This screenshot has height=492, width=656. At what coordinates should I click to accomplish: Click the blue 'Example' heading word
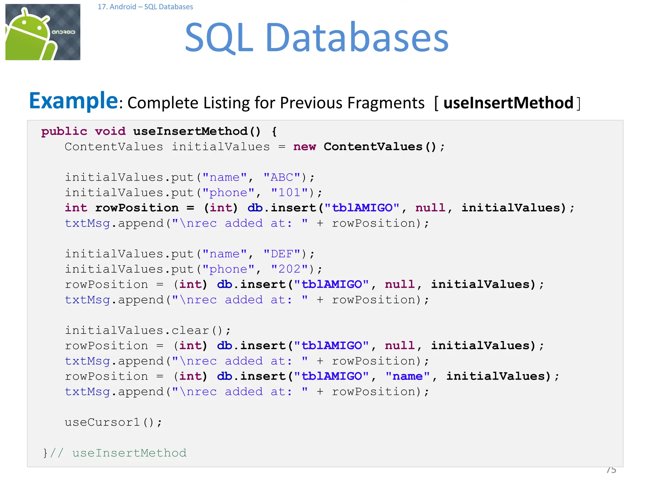pos(74,101)
